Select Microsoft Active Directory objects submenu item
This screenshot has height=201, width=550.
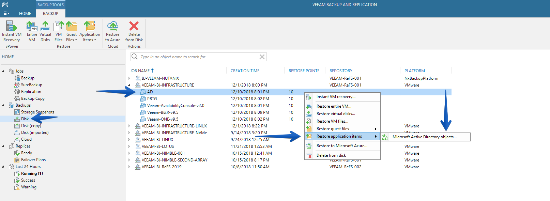(425, 137)
